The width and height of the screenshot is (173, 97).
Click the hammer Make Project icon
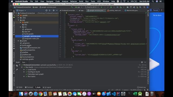point(72,7)
